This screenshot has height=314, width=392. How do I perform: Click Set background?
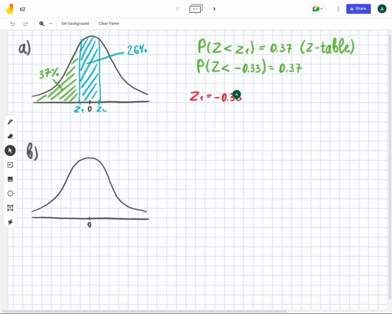pos(75,23)
